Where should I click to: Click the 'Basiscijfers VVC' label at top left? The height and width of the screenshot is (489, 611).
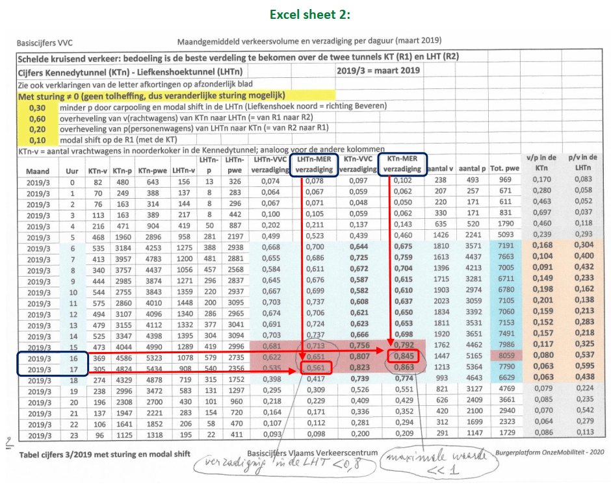click(x=45, y=44)
